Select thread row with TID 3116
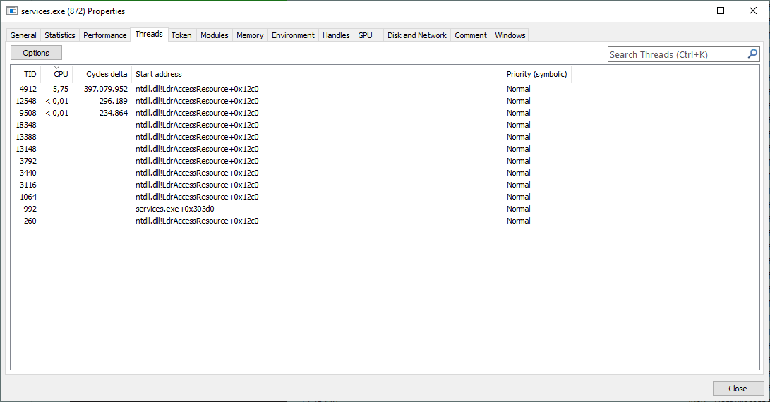The height and width of the screenshot is (402, 770). click(x=385, y=185)
